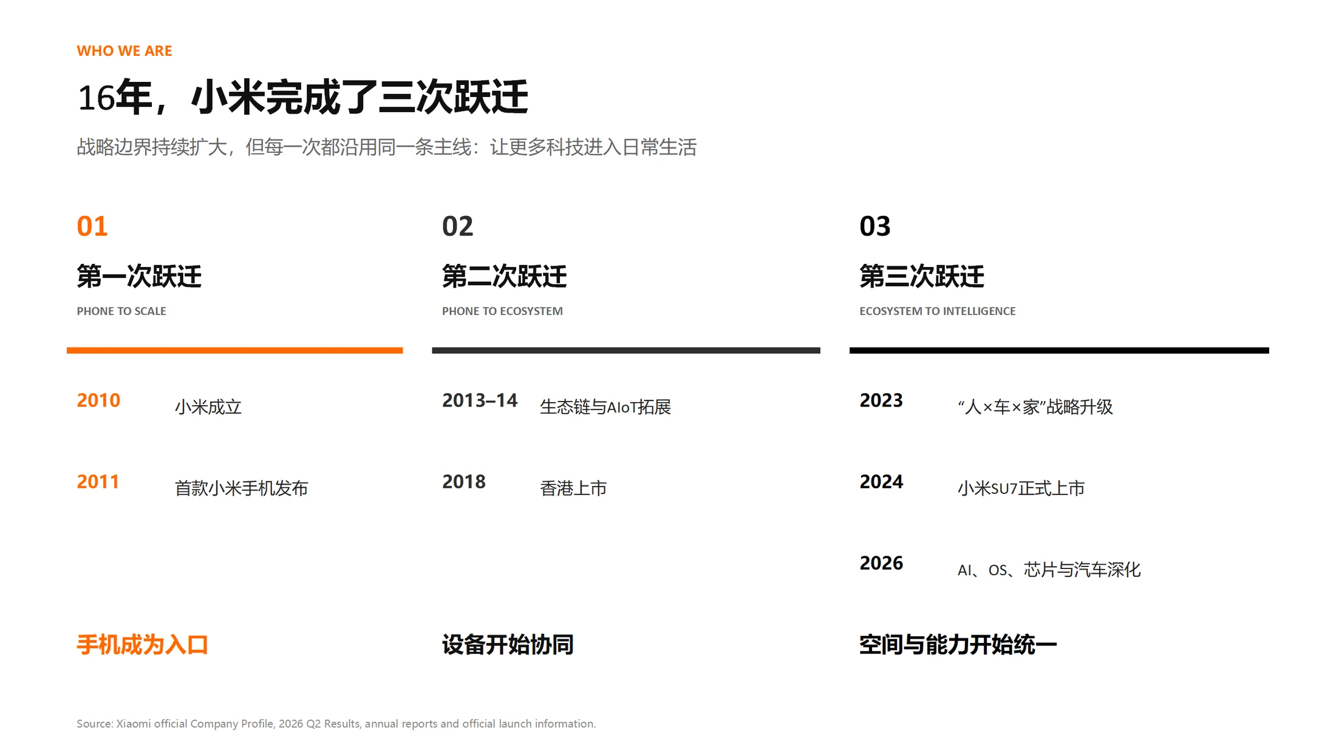Click the Source footnote about Xiaomi Company Profile
The width and height of the screenshot is (1336, 751).
point(336,724)
